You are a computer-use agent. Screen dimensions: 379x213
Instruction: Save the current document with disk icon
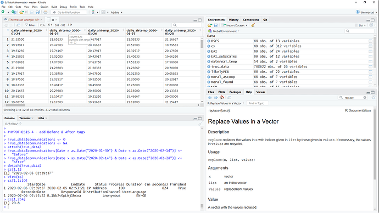pyautogui.click(x=32, y=12)
